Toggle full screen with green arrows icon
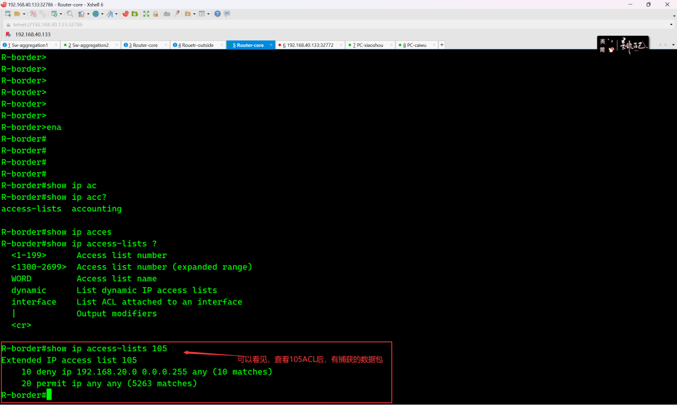Screen dimensions: 677x405 [146, 14]
